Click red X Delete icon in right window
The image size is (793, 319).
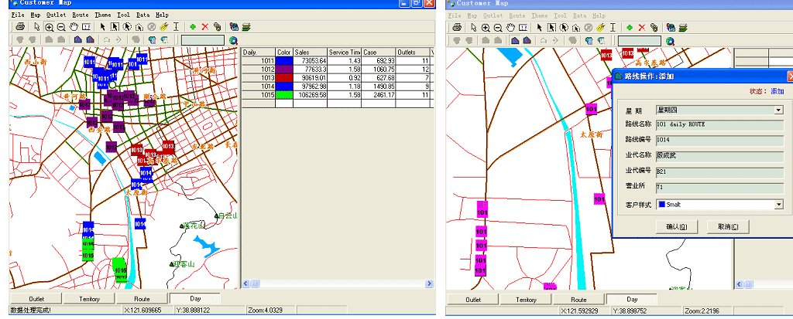pyautogui.click(x=642, y=27)
